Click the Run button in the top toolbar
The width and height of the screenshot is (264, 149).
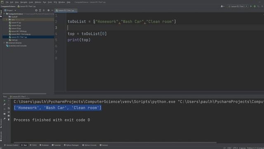(x=251, y=6)
